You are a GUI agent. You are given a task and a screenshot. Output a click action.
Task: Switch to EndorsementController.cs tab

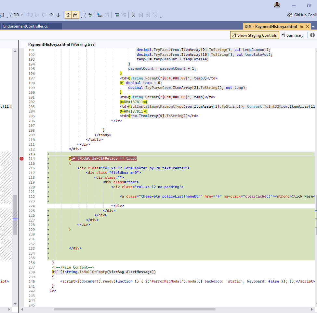point(25,27)
